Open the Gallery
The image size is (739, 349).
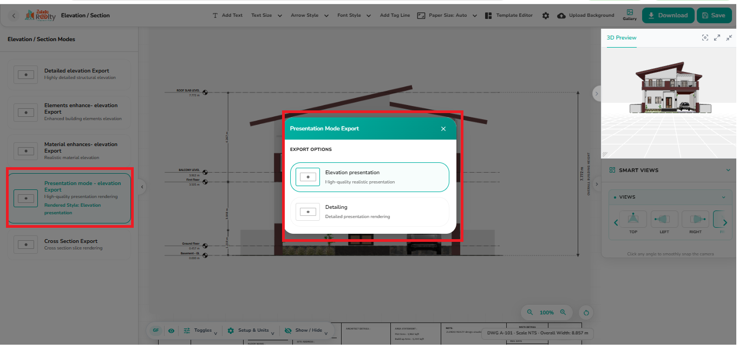(630, 15)
